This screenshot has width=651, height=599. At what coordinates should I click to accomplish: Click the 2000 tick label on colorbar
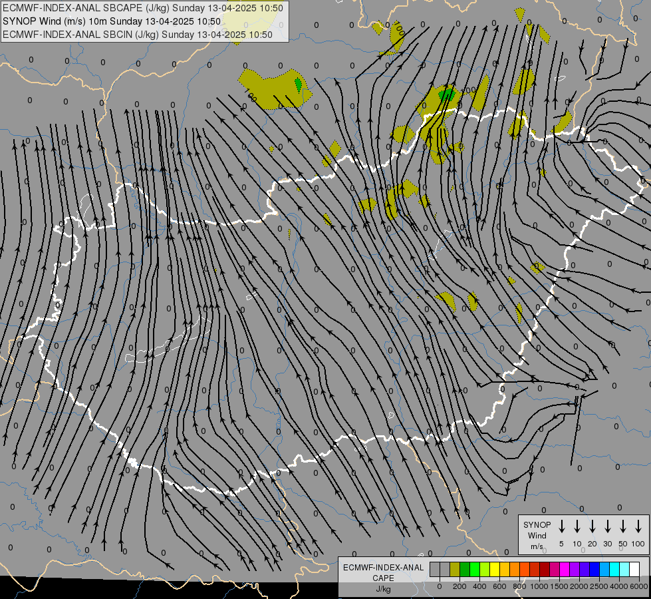(x=579, y=586)
